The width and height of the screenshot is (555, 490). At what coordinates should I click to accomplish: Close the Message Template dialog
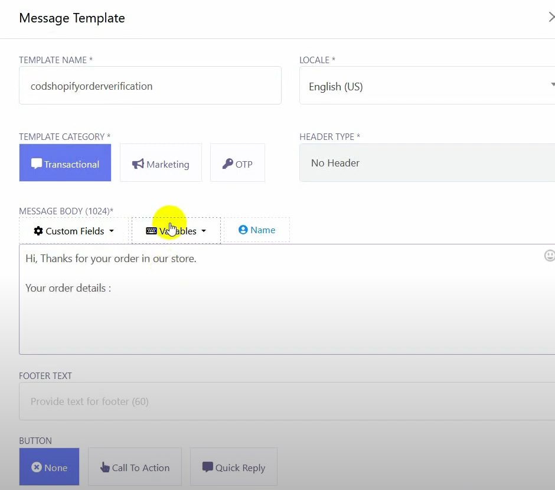click(x=551, y=18)
